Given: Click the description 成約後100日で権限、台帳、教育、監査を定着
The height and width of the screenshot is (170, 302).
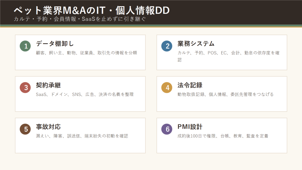Looking at the screenshot, I should 223,136.
